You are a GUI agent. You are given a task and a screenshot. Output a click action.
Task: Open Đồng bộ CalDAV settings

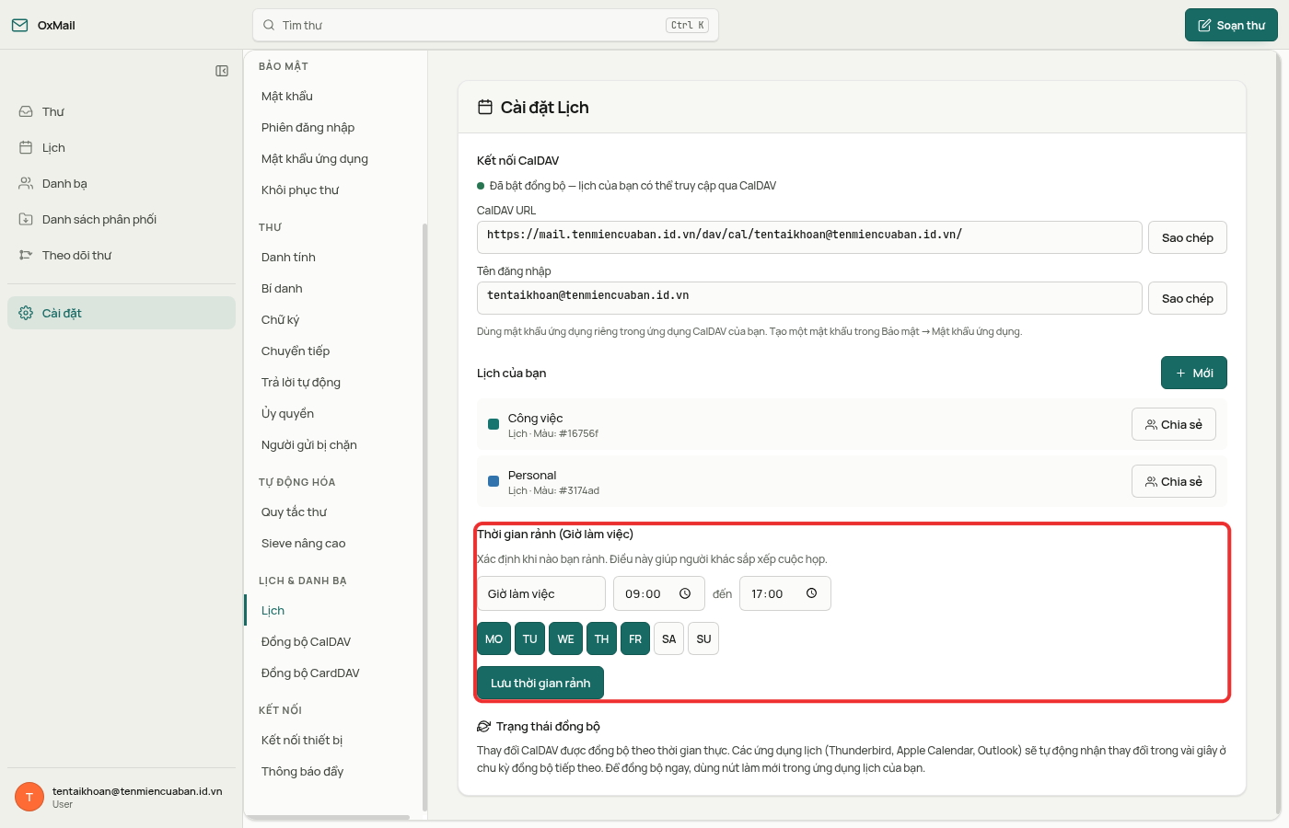[333, 642]
